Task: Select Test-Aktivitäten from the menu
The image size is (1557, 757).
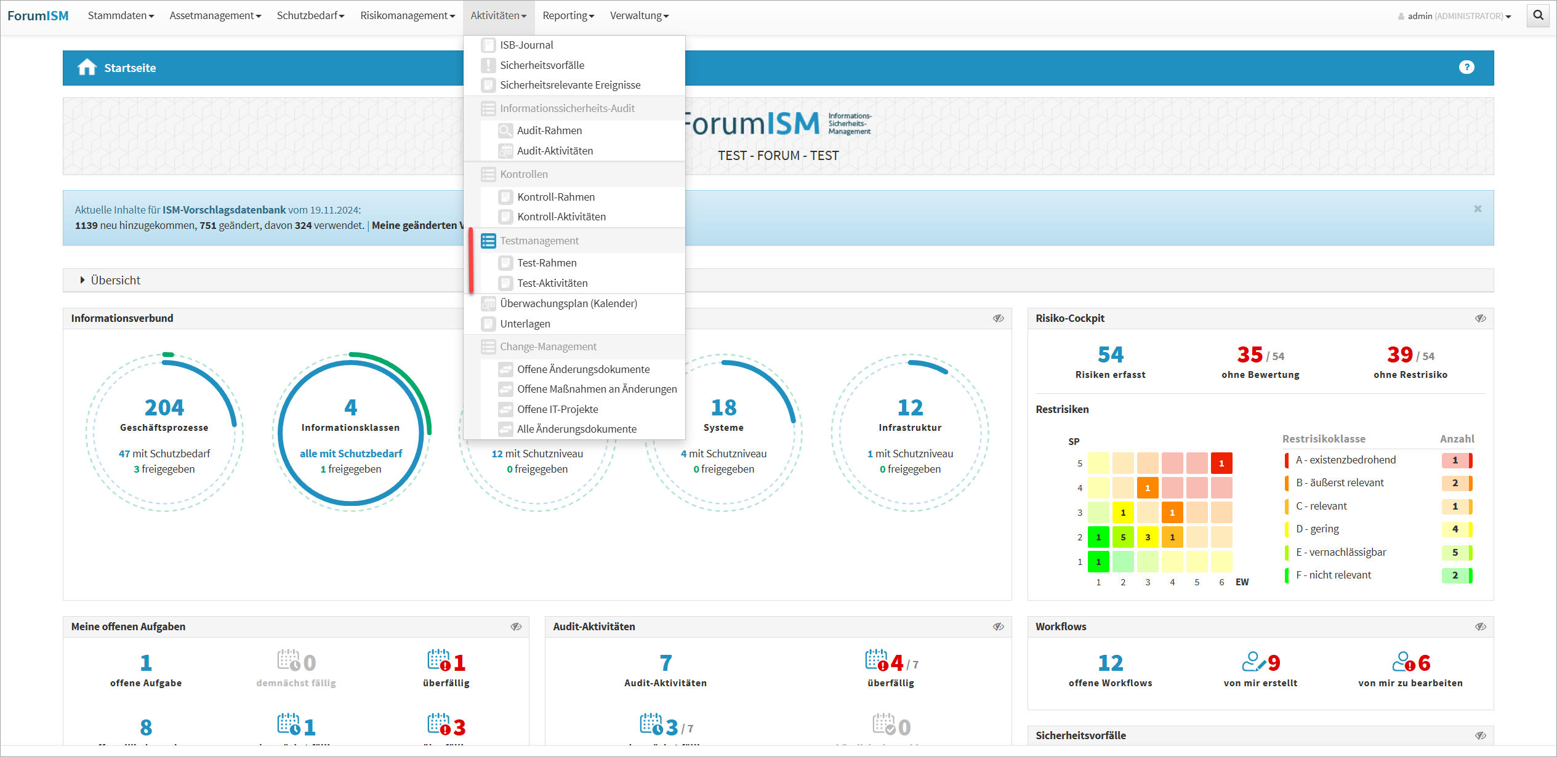Action: click(552, 283)
